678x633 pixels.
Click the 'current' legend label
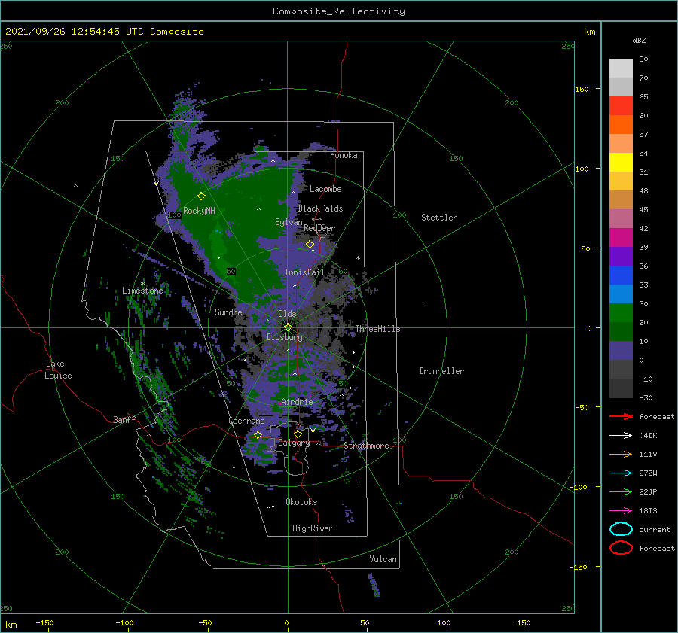655,529
